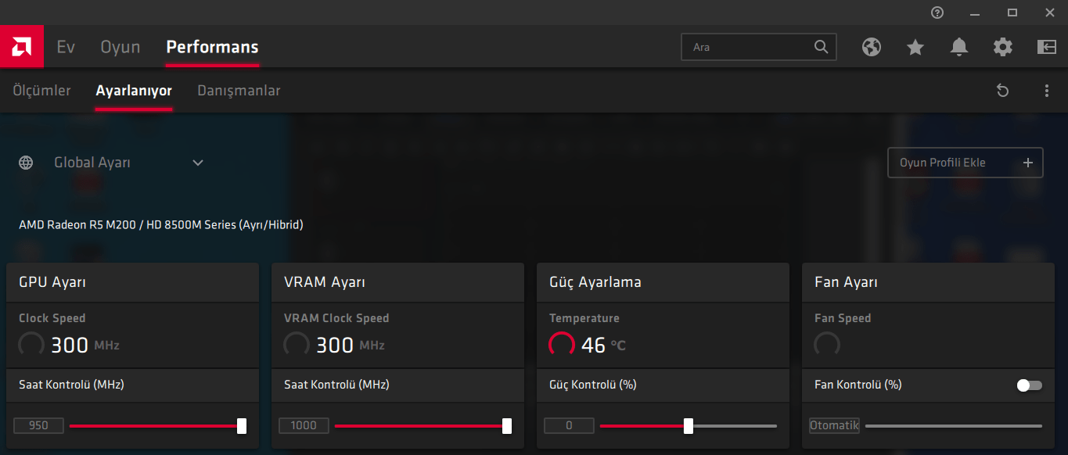Click the GPU Saat Kontrolü slider handle

pos(242,426)
